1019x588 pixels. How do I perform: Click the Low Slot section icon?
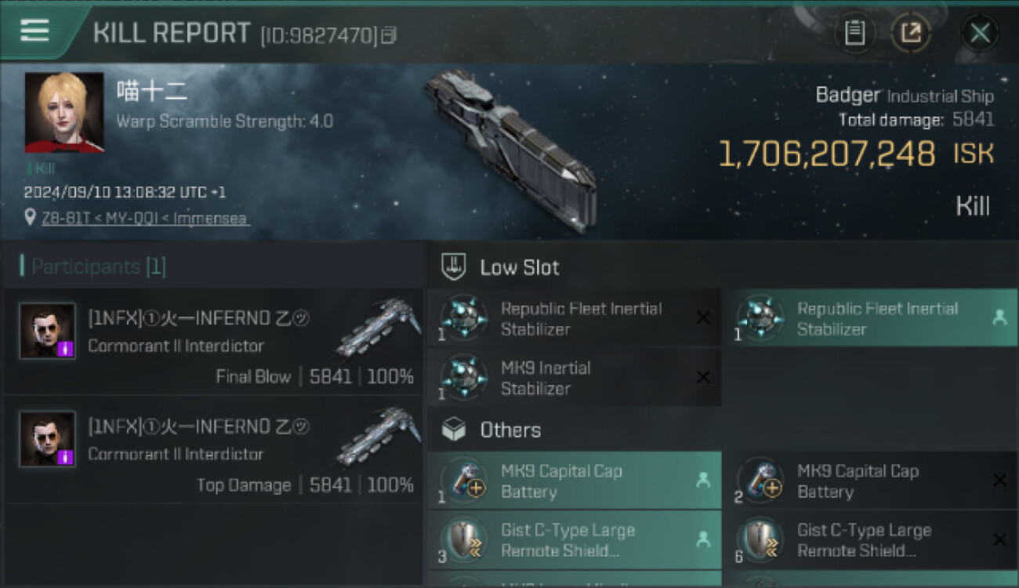454,267
